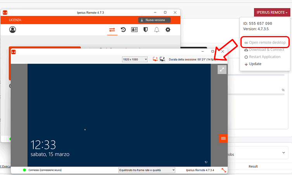Click the Iperius Remote 4.7.3.4 version label
The height and width of the screenshot is (175, 292).
(200, 170)
